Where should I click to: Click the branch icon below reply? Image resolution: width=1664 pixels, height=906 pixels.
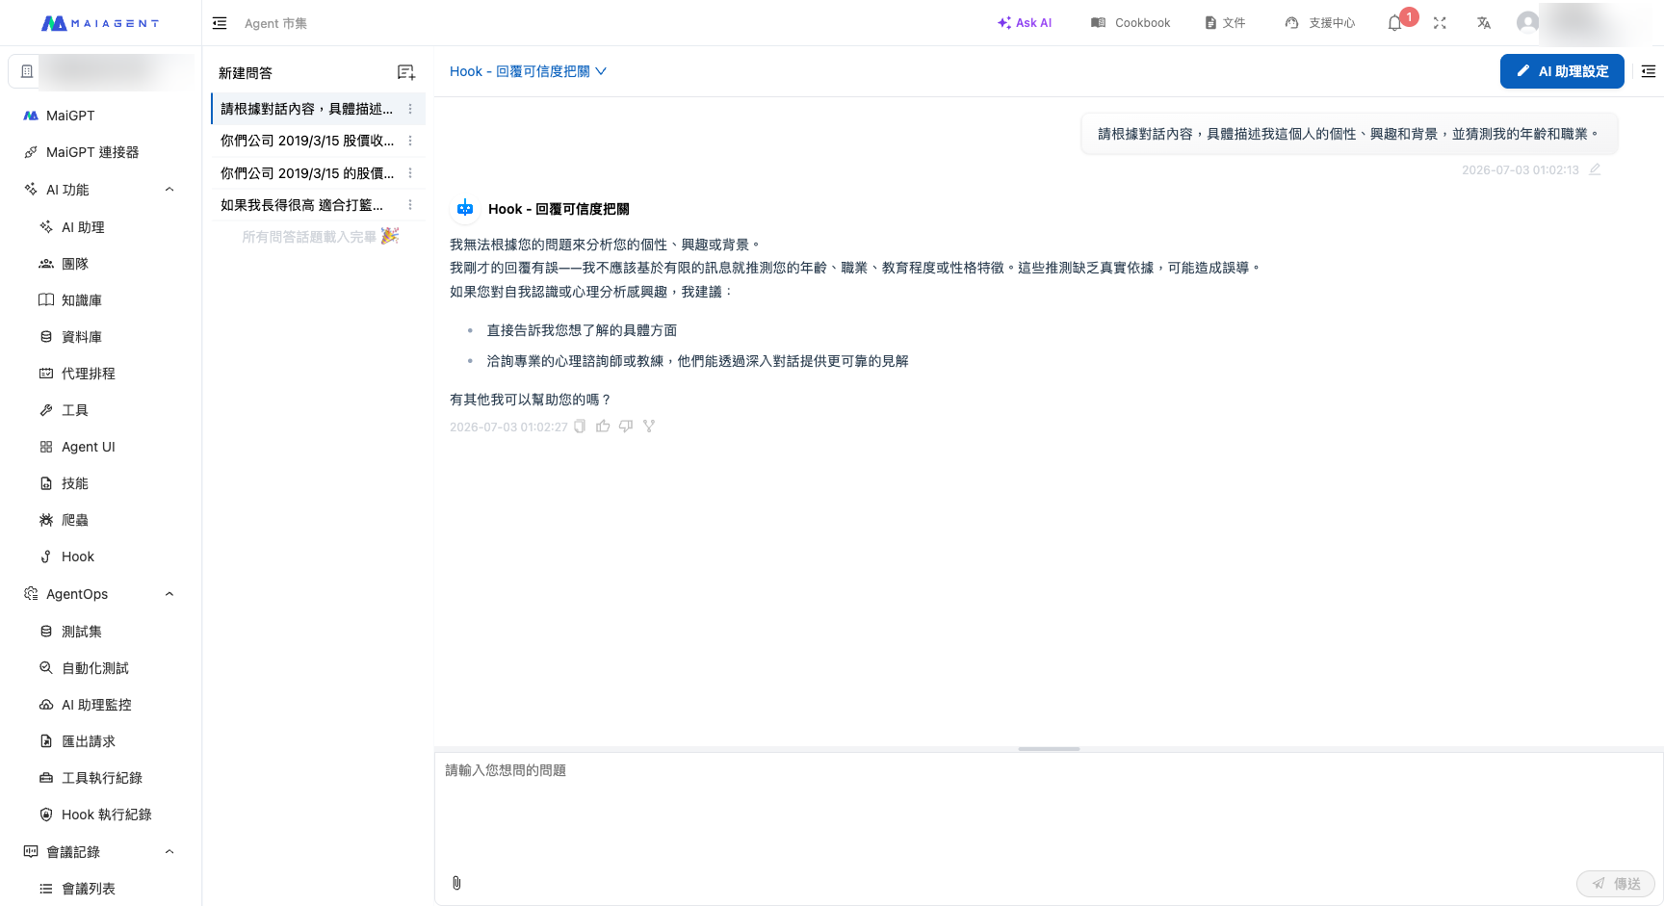(649, 427)
